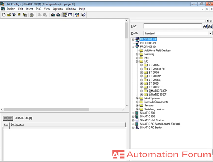This screenshot has width=213, height=162.
Task: Click the Paste toolbar icon
Action: [x=45, y=15]
